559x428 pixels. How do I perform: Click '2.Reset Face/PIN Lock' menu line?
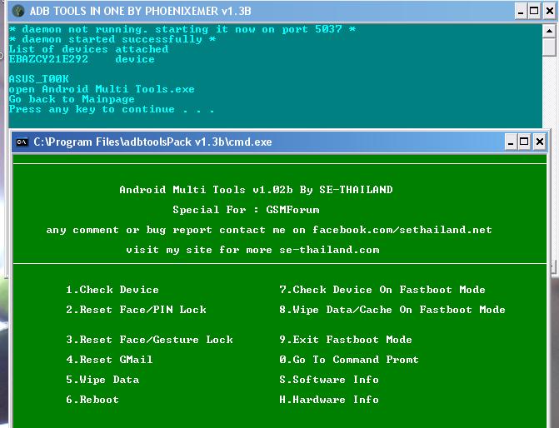136,309
